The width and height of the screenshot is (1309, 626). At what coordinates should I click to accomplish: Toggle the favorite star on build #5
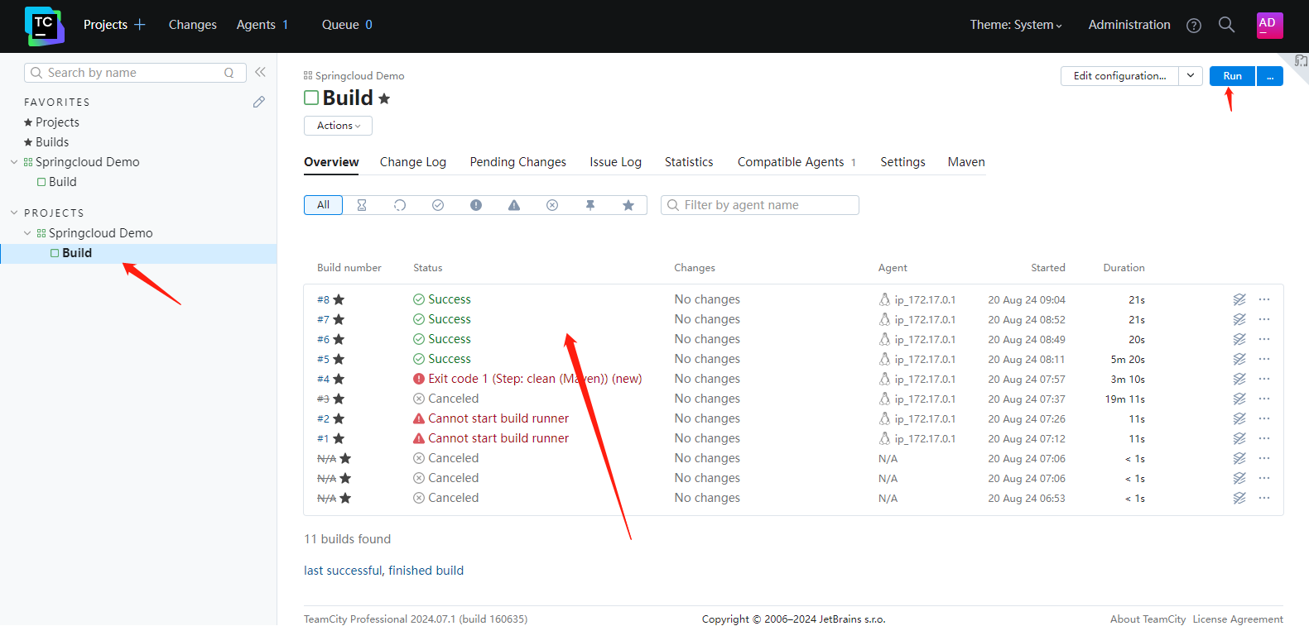coord(339,359)
